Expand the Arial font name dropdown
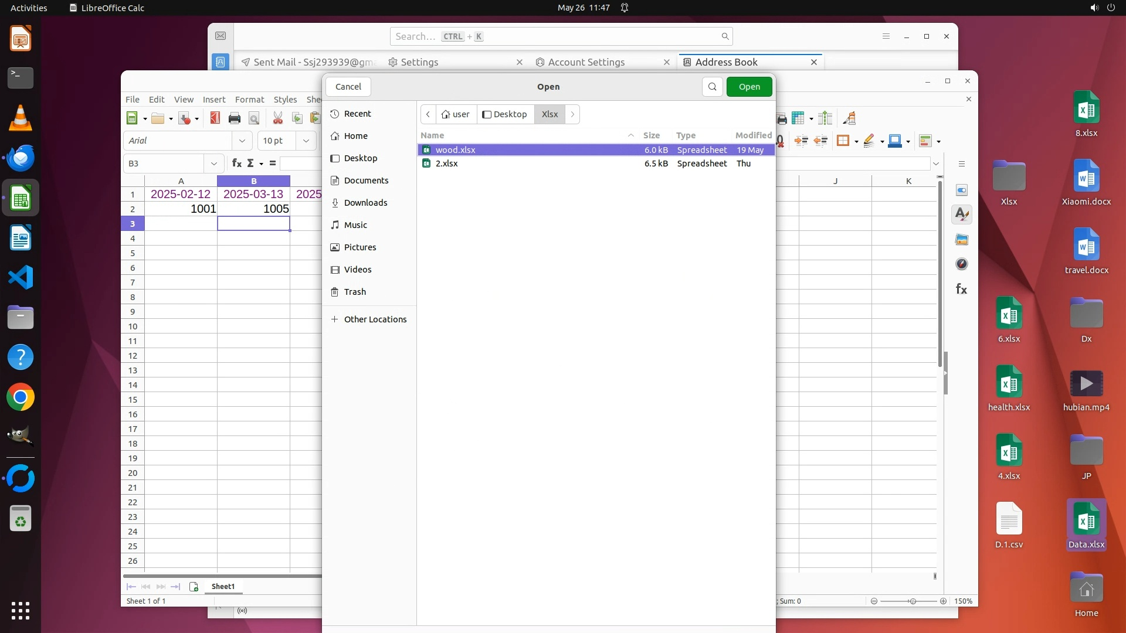Image resolution: width=1126 pixels, height=633 pixels. 242,141
